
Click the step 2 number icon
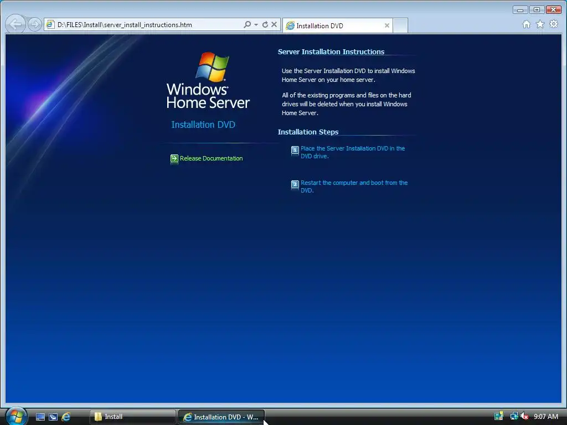click(x=295, y=184)
